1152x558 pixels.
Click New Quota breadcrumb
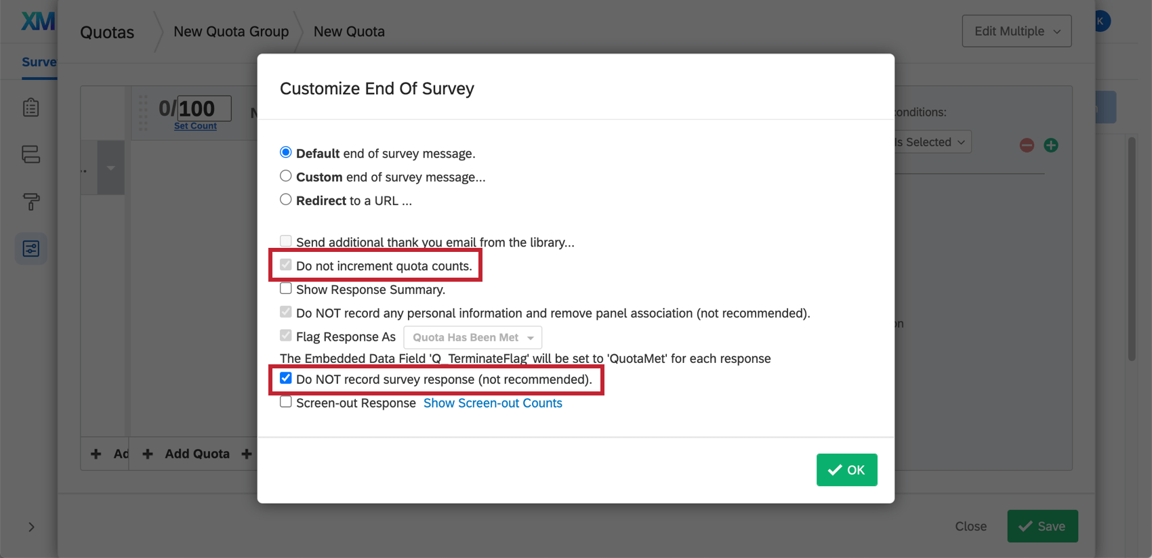[x=349, y=32]
